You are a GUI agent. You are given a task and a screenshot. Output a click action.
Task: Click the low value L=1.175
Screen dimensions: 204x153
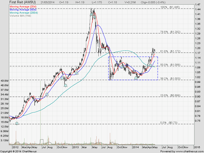97,2
